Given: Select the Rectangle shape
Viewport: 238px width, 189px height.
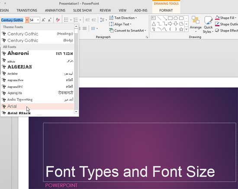Looking at the screenshot, I should (170, 18).
